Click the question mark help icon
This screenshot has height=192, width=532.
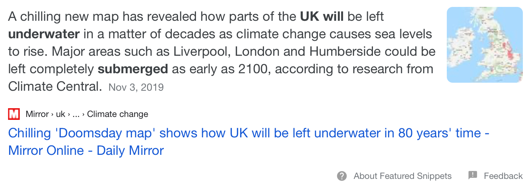(x=342, y=176)
